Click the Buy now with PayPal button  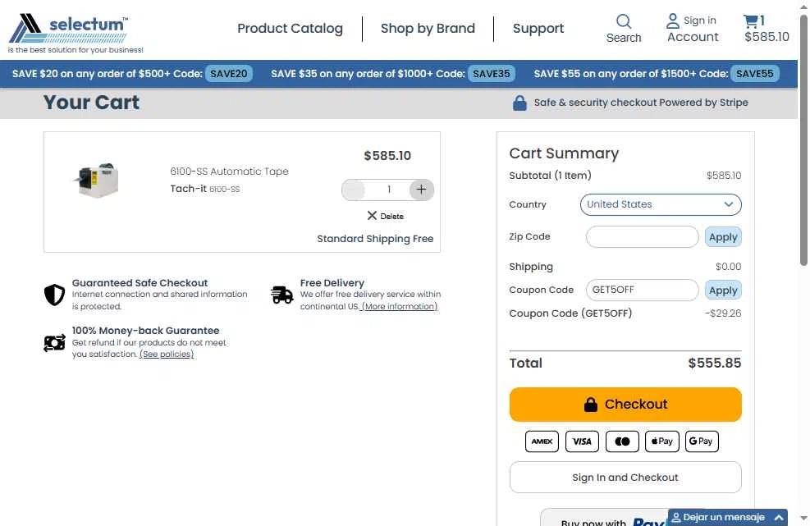pyautogui.click(x=605, y=519)
